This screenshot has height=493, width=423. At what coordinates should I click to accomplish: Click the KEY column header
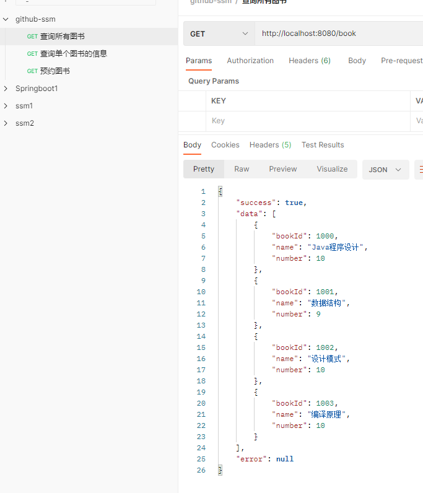[x=219, y=101]
